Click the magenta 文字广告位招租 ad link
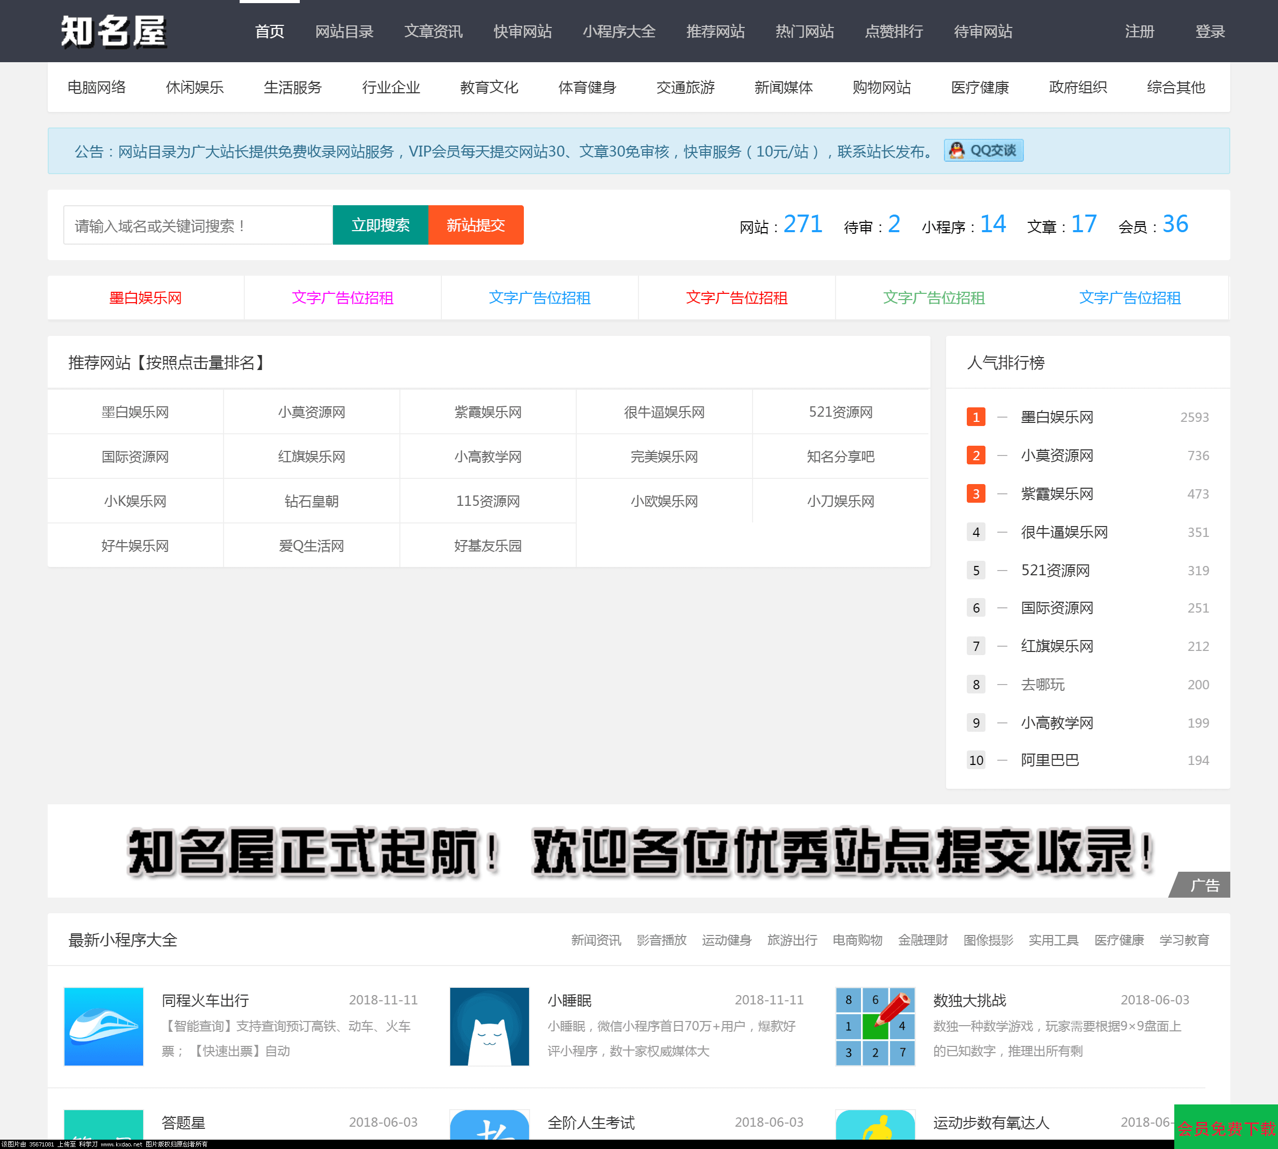The height and width of the screenshot is (1149, 1278). click(x=342, y=298)
